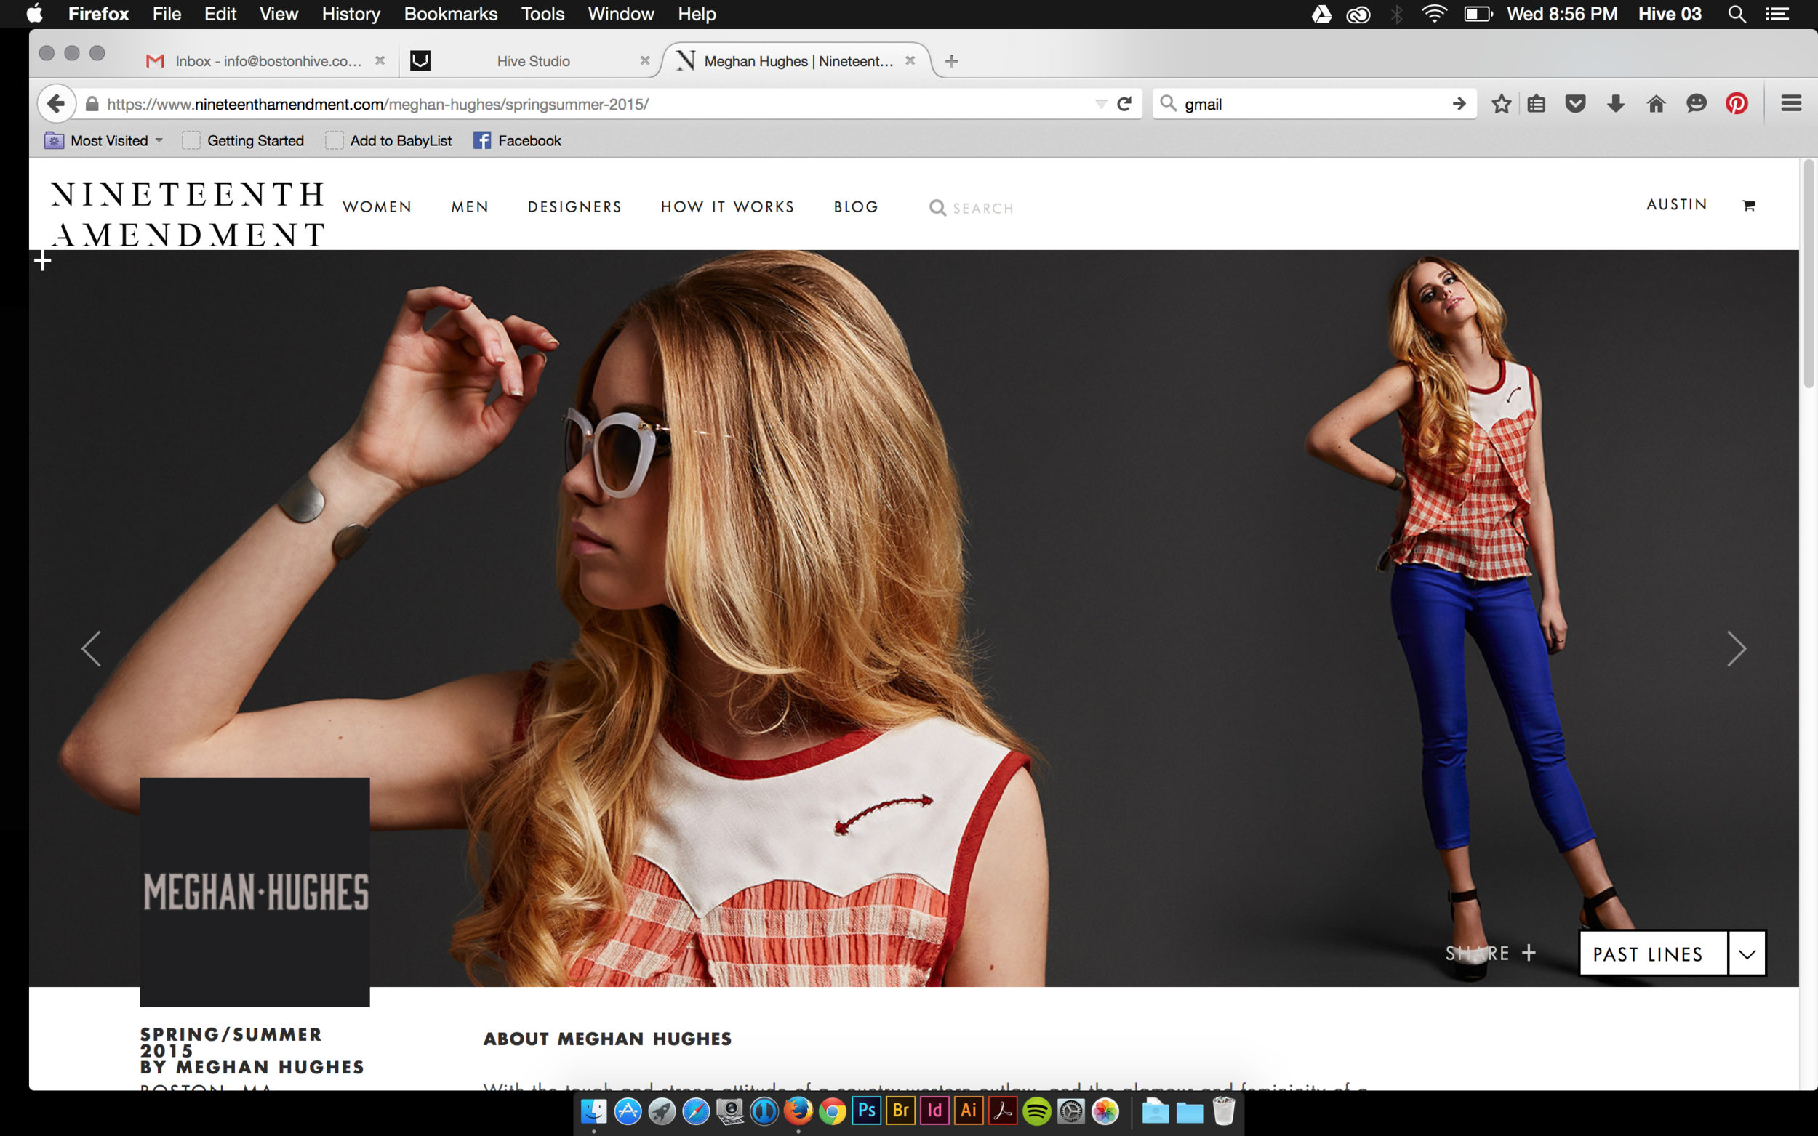Open the Downloads arrow icon
The image size is (1818, 1136).
pos(1616,104)
